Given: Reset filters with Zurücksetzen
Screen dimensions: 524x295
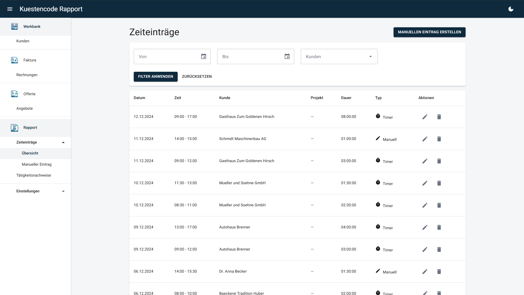Looking at the screenshot, I should (197, 76).
